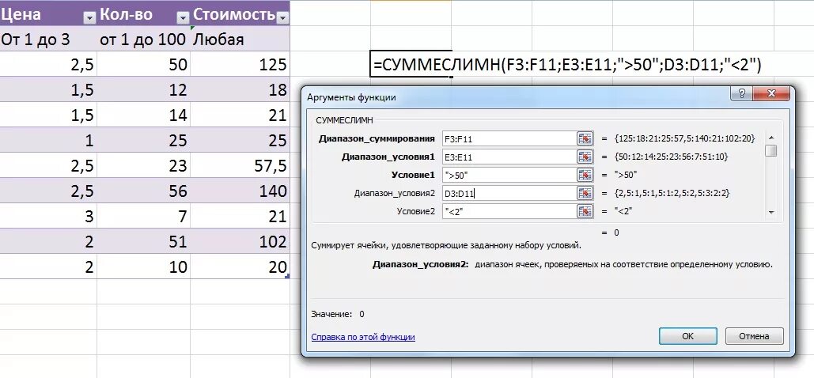
Task: Close the Аргументы функции dialog
Action: [771, 94]
